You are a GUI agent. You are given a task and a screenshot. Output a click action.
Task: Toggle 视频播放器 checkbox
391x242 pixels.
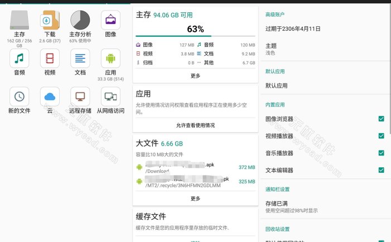coord(382,136)
